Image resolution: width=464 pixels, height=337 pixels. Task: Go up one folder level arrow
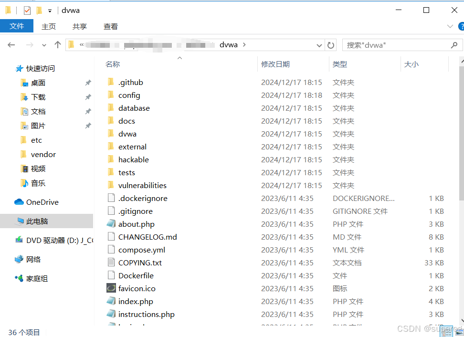point(58,45)
